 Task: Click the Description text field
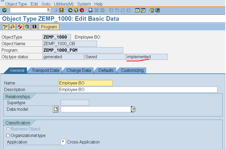point(138,89)
